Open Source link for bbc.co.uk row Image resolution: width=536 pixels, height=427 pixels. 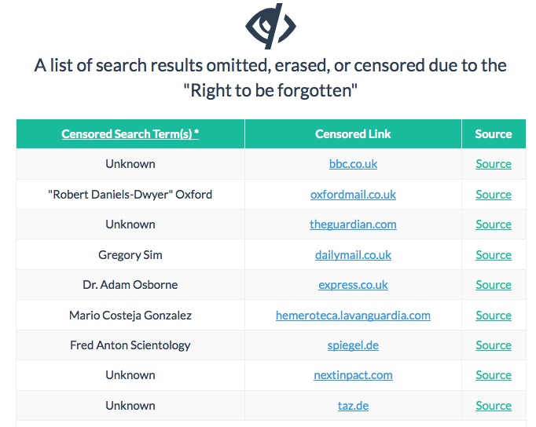[494, 164]
